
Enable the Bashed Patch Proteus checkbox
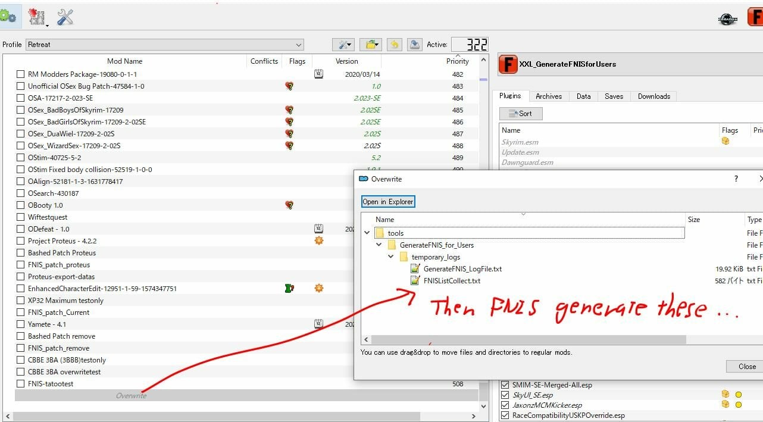point(21,253)
